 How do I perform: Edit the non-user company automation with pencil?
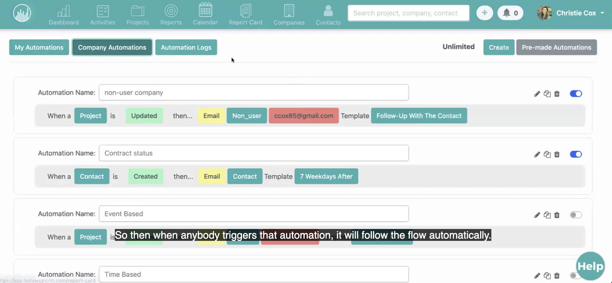click(x=537, y=94)
